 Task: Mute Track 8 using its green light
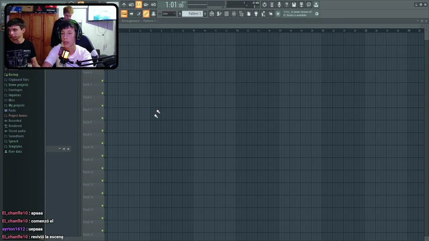pos(103,131)
